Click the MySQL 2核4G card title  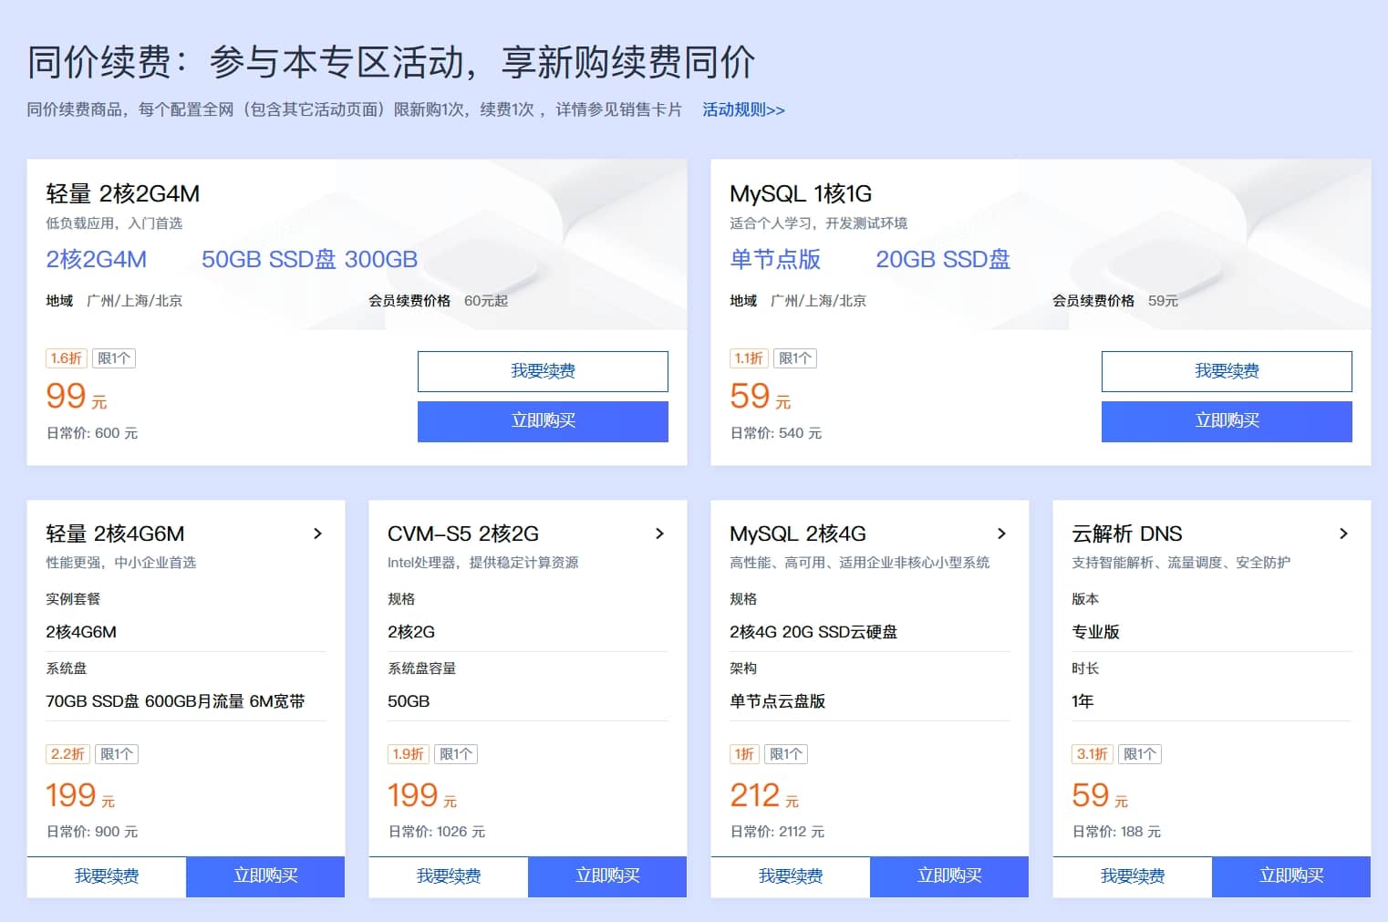(798, 534)
